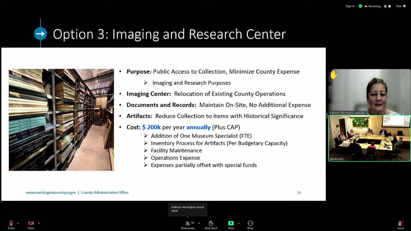Image resolution: width=411 pixels, height=231 pixels.
Task: Expand video options arrow next to Video
Action: [x=39, y=223]
